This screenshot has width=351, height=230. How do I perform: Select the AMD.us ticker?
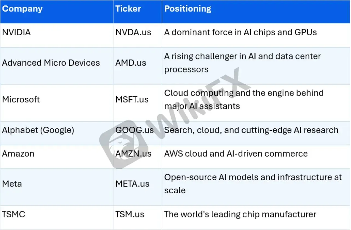pos(131,63)
